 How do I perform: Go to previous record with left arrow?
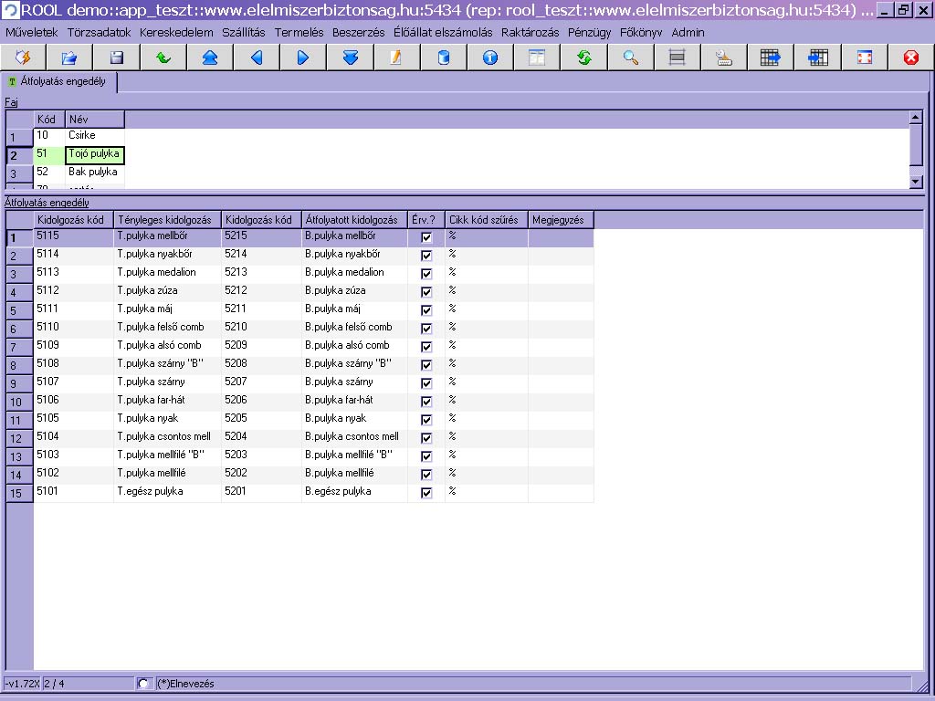pyautogui.click(x=257, y=58)
